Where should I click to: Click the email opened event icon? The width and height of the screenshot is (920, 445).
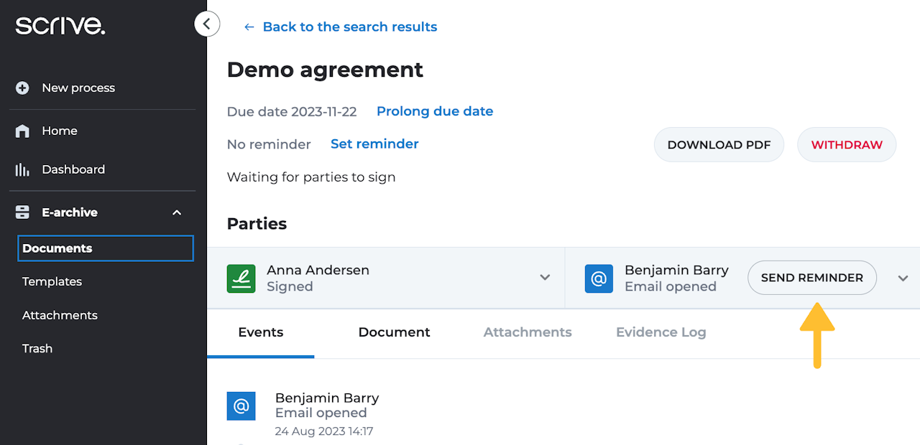241,406
